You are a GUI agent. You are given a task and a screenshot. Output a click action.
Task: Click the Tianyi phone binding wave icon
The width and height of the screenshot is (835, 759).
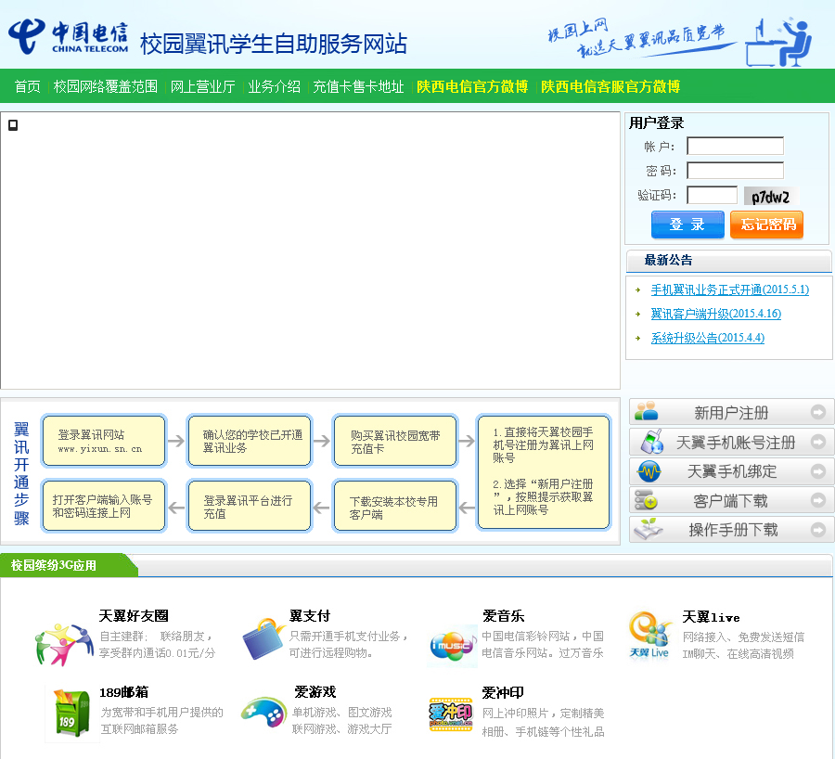click(x=649, y=470)
